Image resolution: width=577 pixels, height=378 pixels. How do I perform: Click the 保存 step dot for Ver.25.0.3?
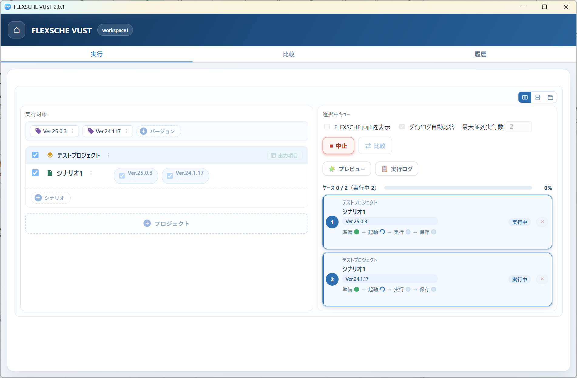434,232
